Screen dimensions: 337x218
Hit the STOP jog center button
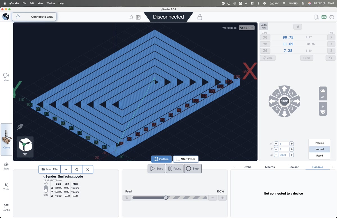click(x=284, y=101)
